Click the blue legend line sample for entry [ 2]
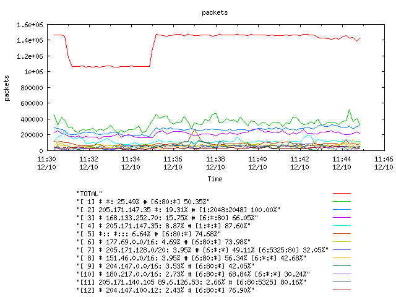 342,210
